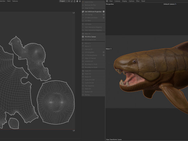This screenshot has height=141, width=188.
Task: Select Start Interactive Mapping
Action: (93, 27)
